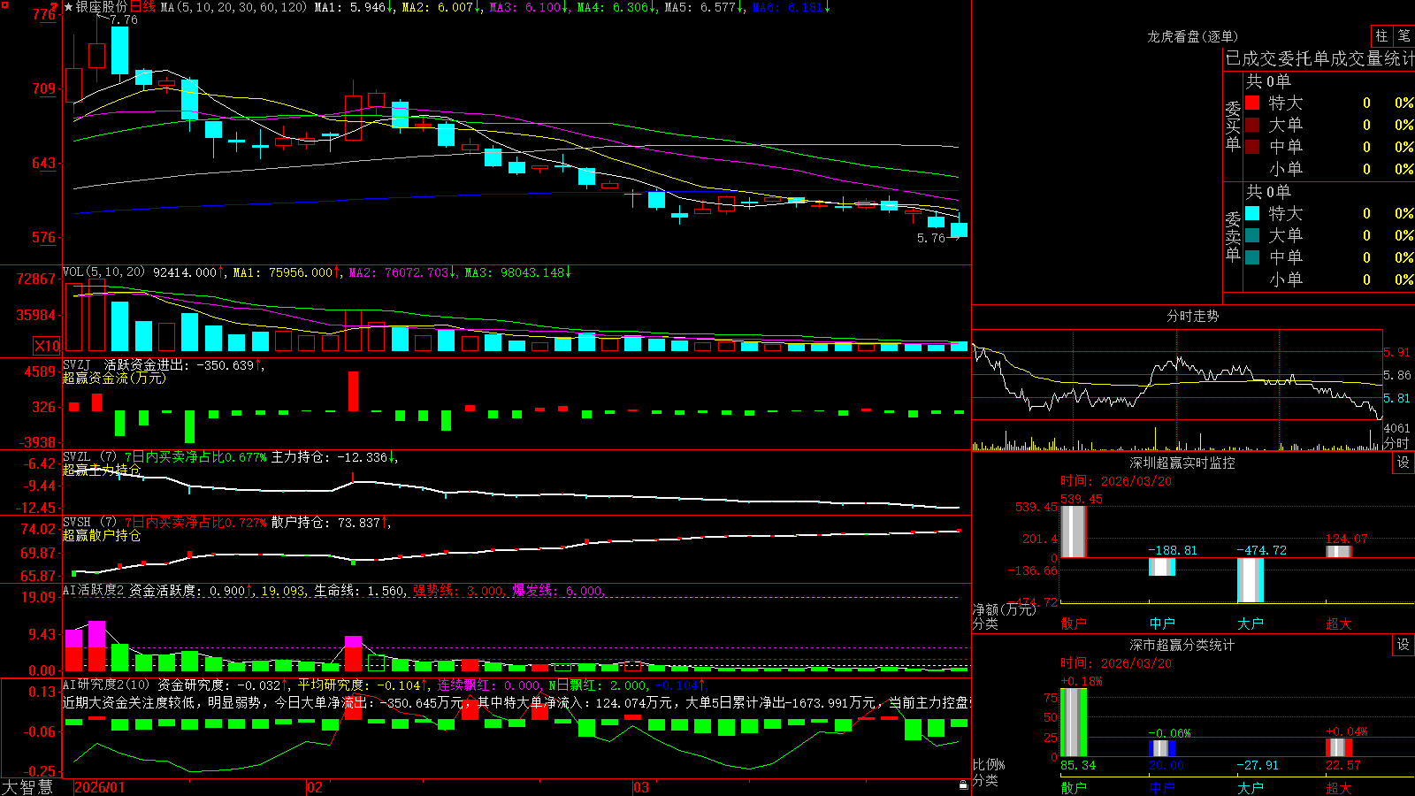Switch to 笔 tick view
This screenshot has width=1415, height=796.
1404,35
